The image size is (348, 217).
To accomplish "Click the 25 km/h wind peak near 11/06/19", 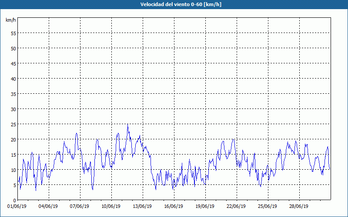I will tap(127, 125).
